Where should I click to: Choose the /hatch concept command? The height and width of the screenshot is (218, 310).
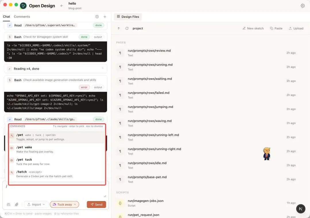point(57,174)
